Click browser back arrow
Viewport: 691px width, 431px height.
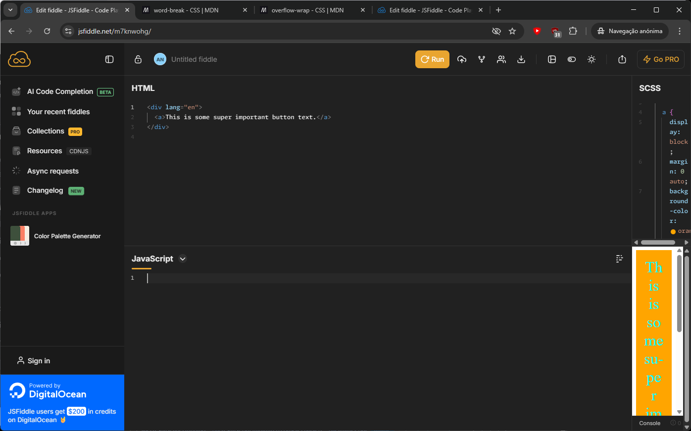(x=11, y=31)
